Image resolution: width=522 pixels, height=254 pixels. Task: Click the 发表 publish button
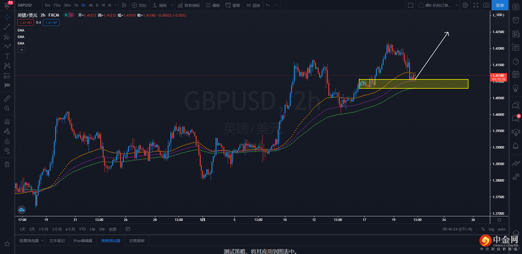(x=500, y=5)
